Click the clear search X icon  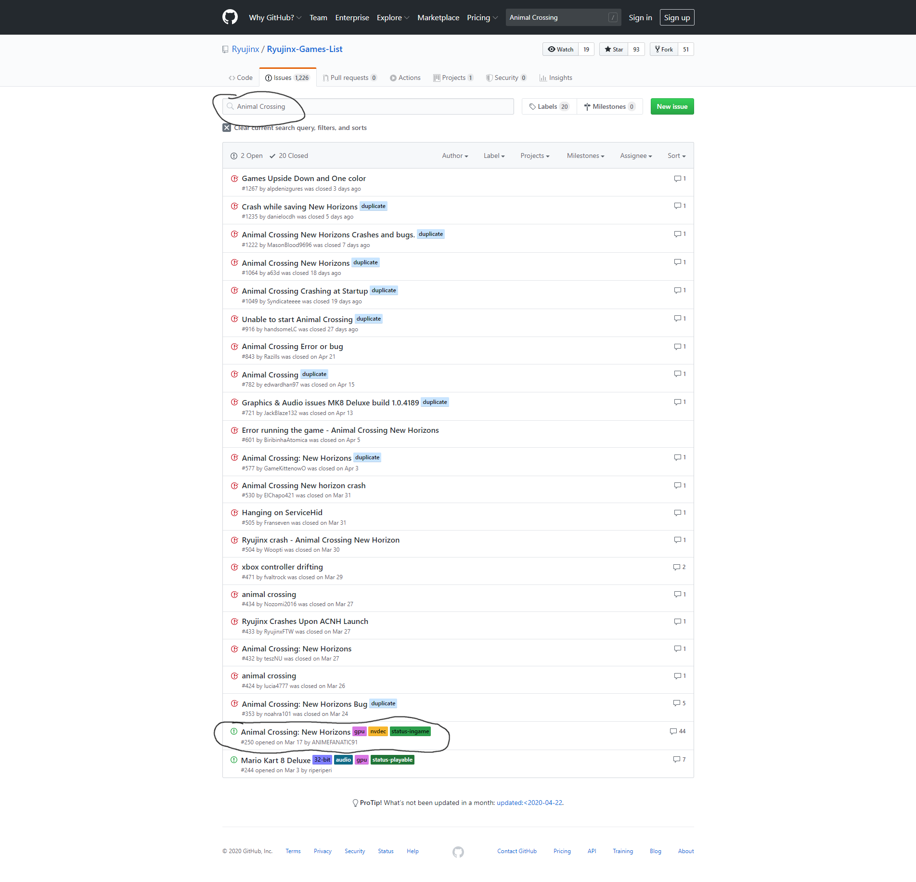(227, 128)
